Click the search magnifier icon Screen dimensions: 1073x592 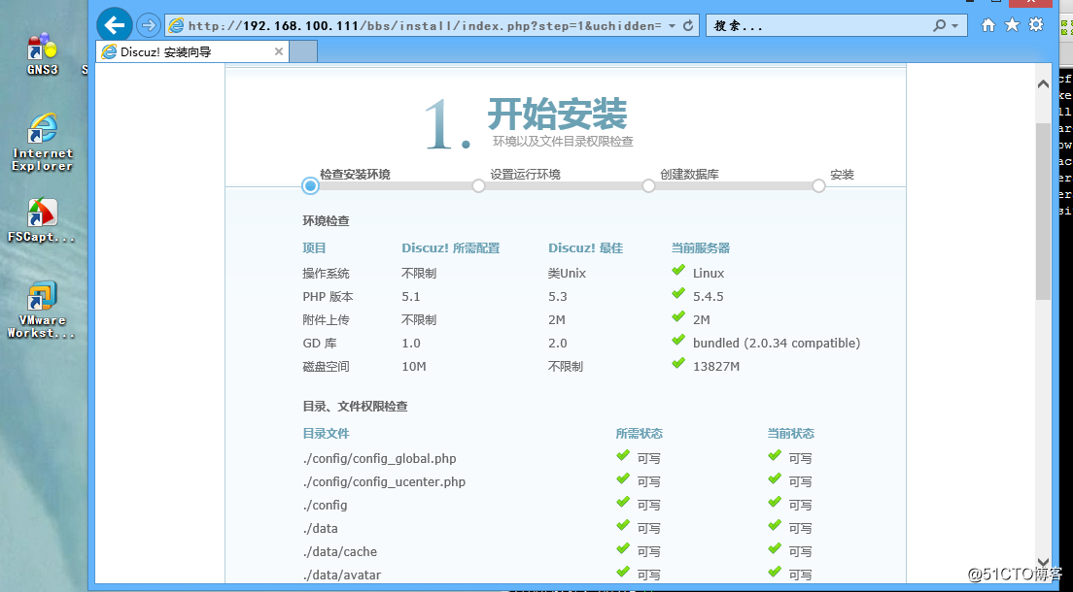(940, 25)
